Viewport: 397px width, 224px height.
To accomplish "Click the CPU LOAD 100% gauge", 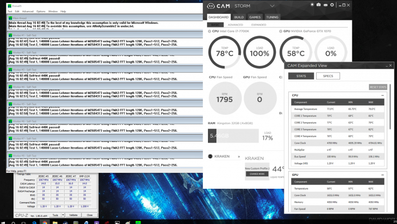I will [x=260, y=52].
